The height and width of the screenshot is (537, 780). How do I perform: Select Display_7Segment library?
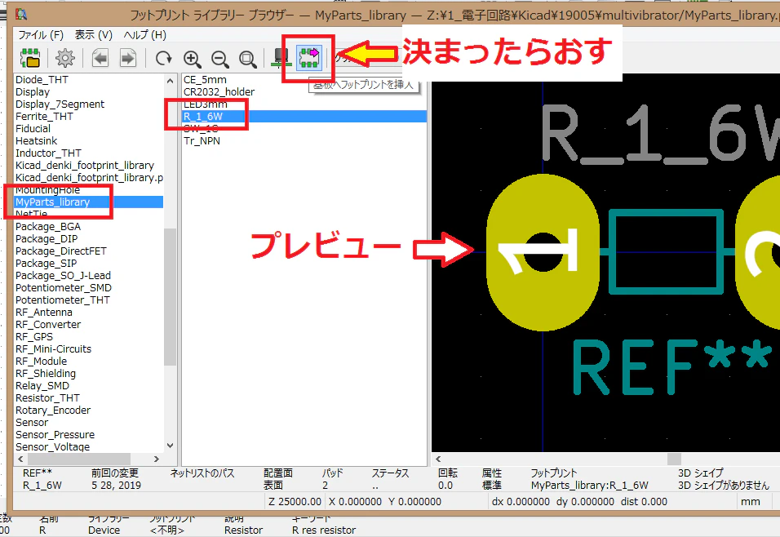pos(60,104)
